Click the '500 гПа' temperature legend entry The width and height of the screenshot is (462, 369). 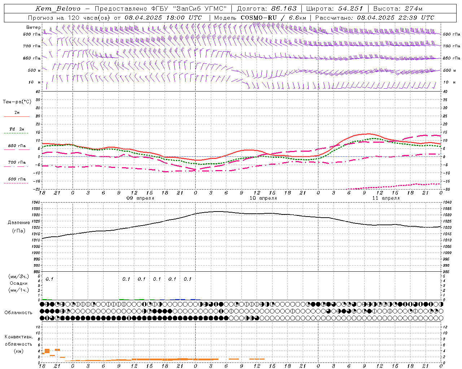click(x=17, y=179)
